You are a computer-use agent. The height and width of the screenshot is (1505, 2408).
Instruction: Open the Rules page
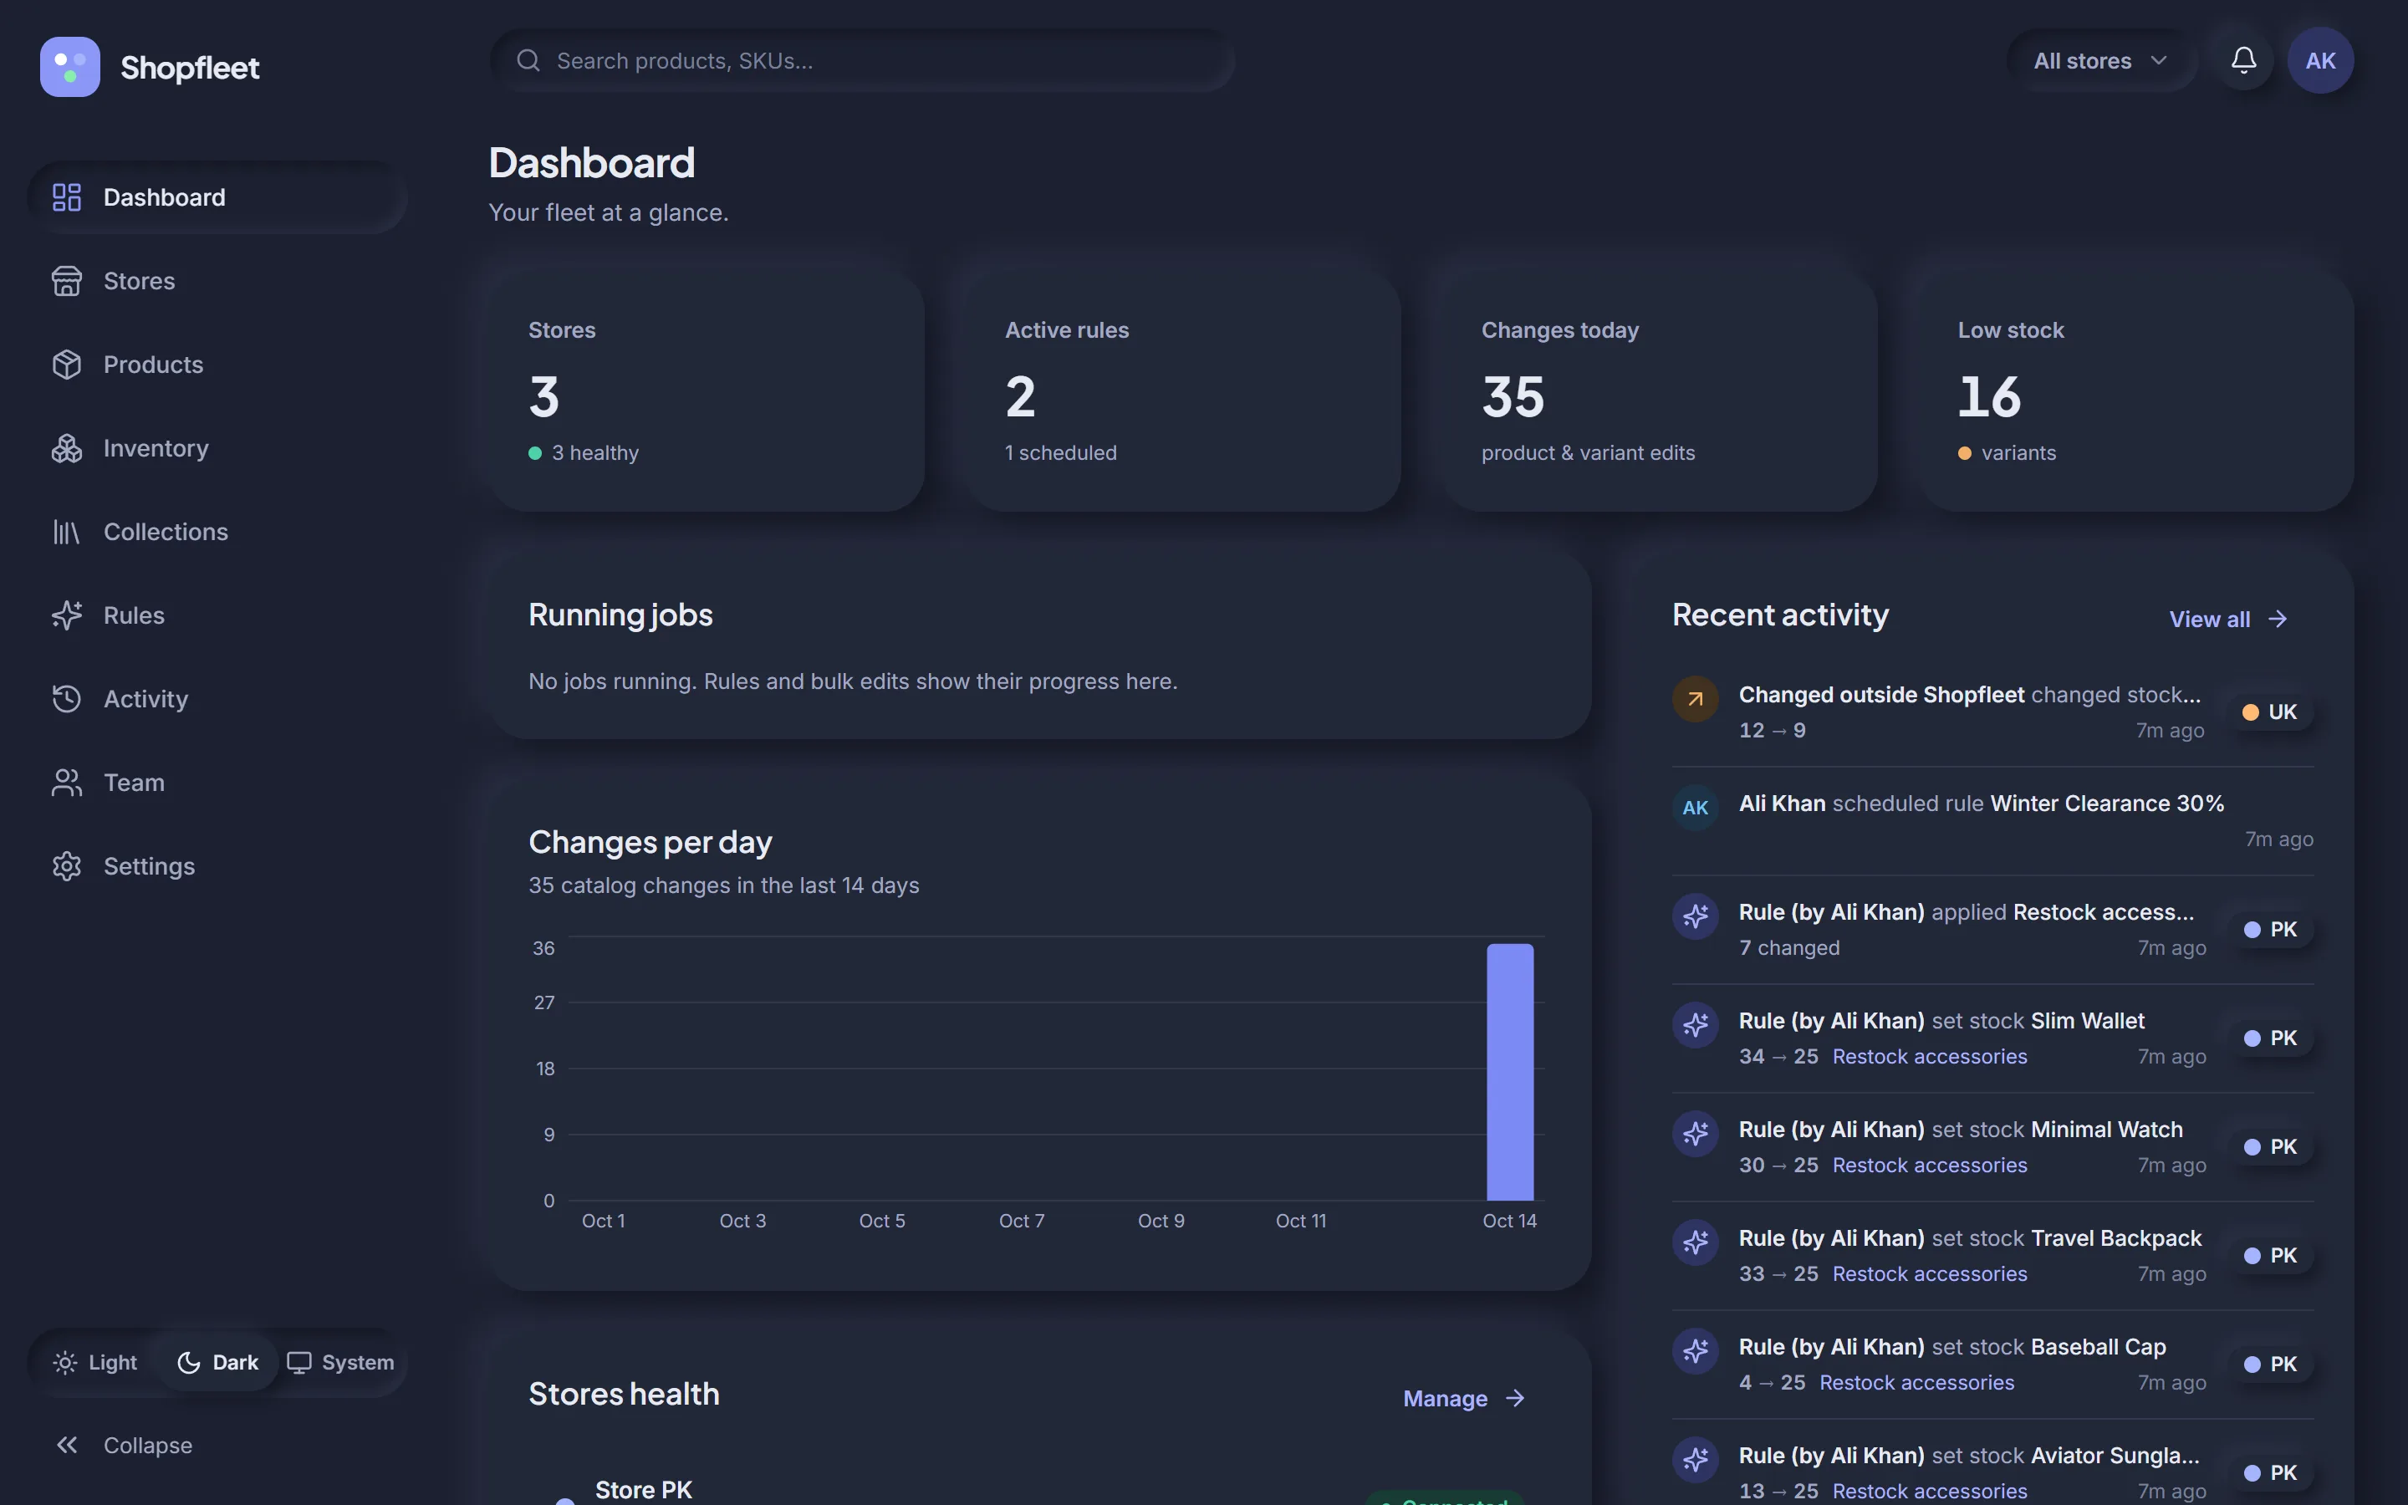coord(216,615)
